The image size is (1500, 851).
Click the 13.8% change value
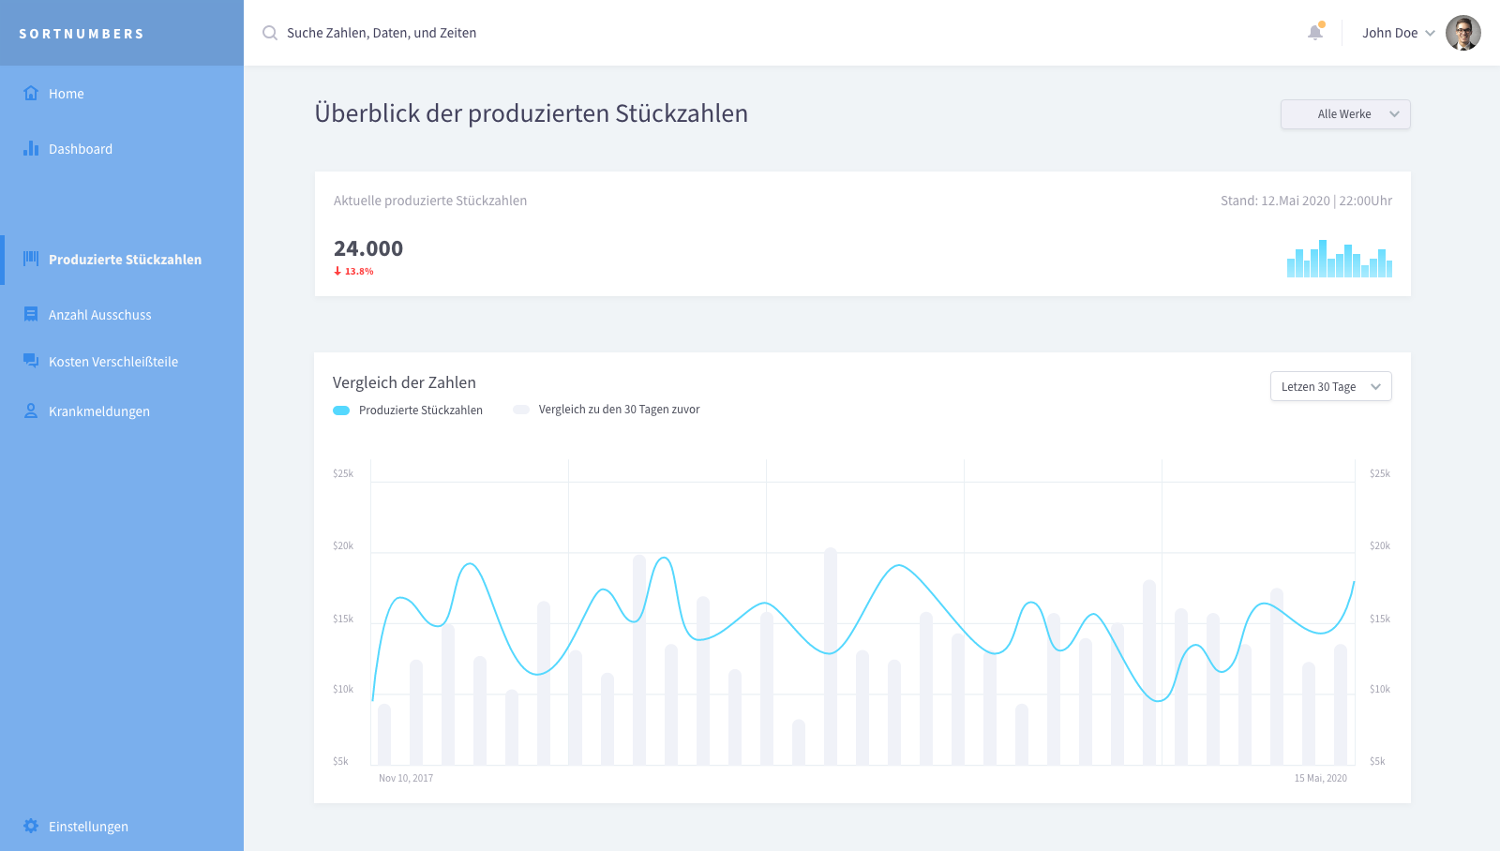[x=359, y=271]
